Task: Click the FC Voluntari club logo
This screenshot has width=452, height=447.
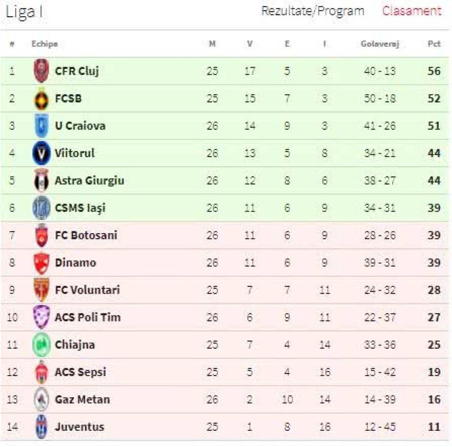Action: [x=41, y=290]
